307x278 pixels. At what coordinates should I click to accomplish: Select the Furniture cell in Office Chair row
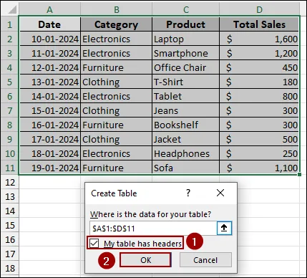[x=117, y=67]
